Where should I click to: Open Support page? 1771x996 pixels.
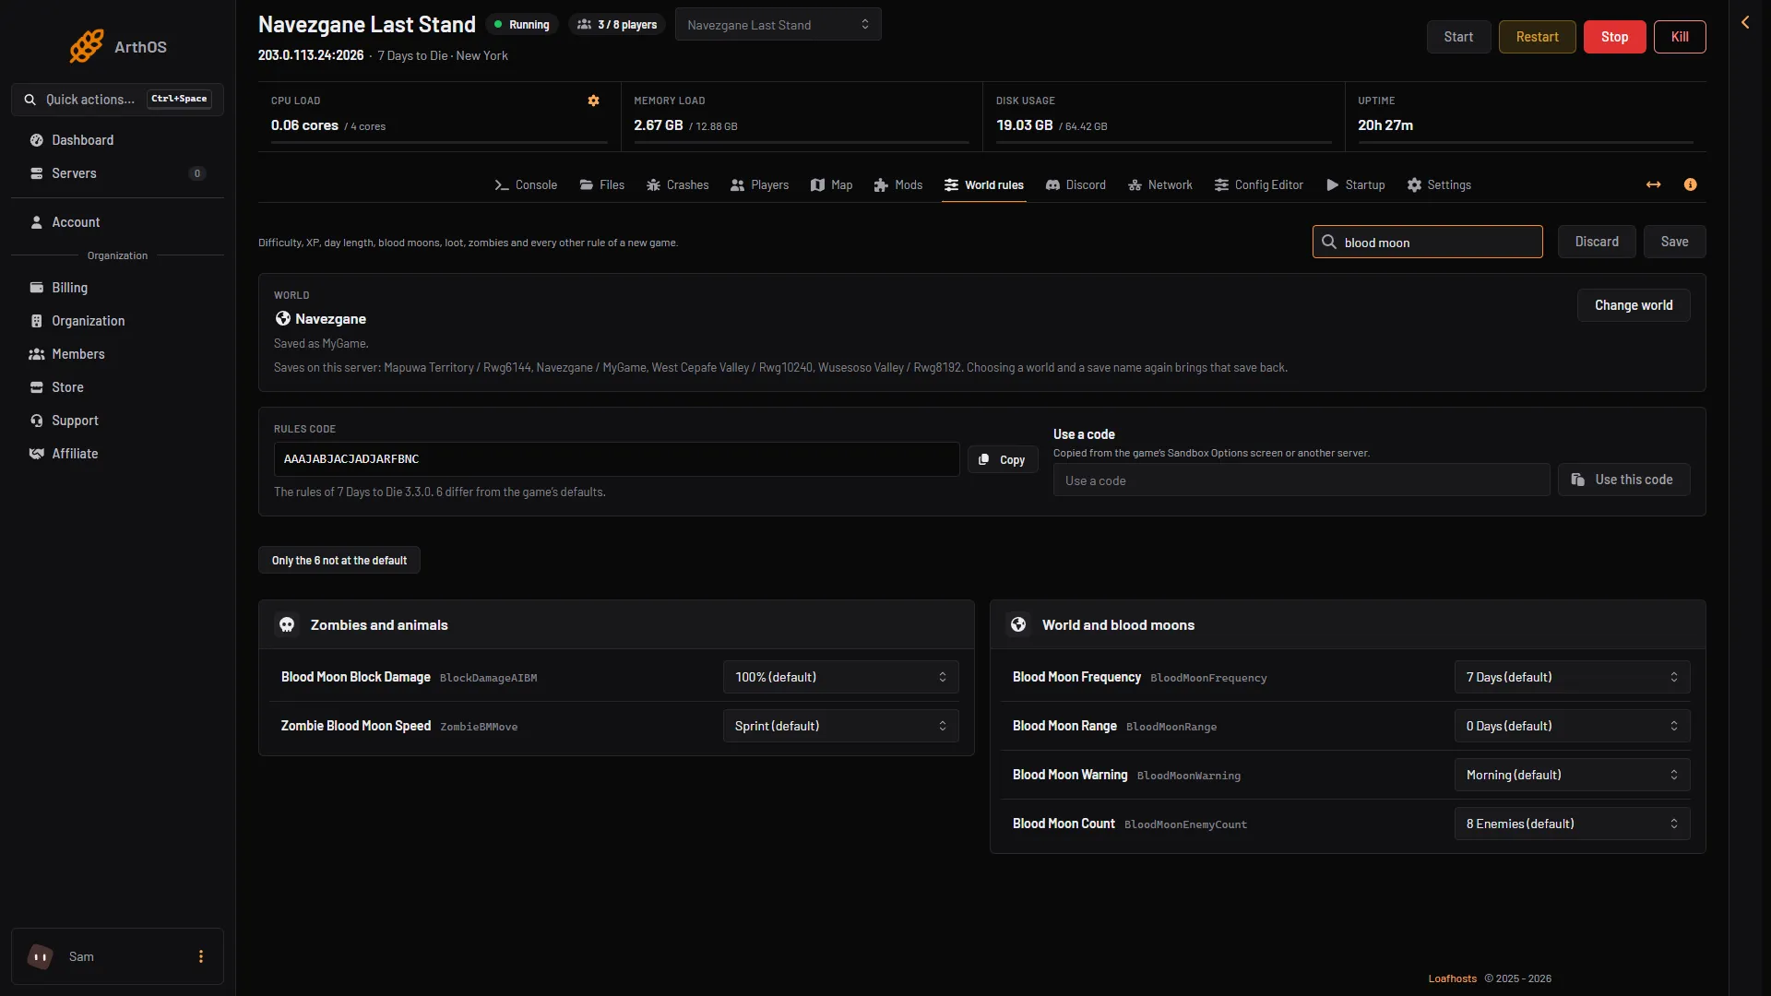click(x=117, y=421)
